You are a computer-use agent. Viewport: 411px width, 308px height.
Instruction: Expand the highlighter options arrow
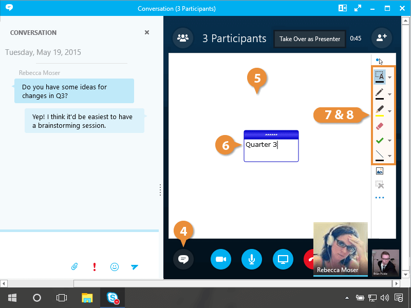(390, 111)
